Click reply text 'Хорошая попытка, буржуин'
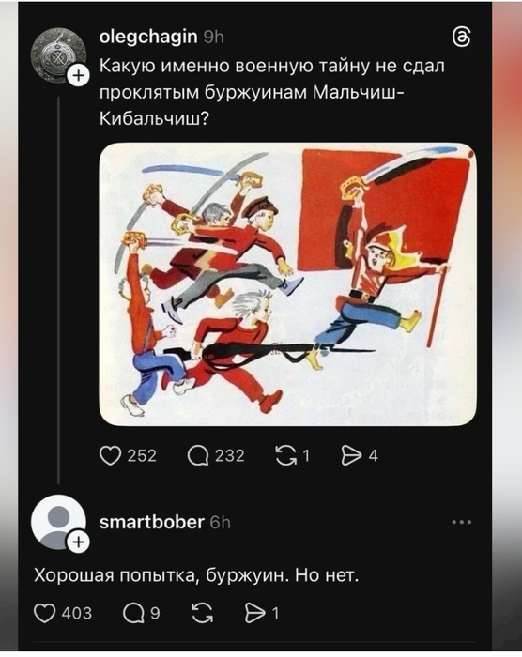522x657 pixels. 159,575
